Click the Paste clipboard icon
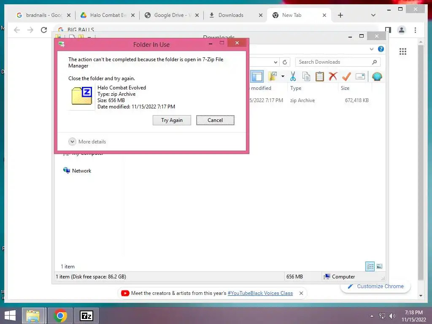The width and height of the screenshot is (432, 324). point(320,76)
